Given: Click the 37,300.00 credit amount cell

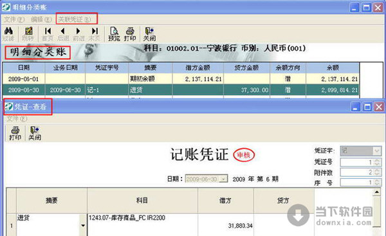Looking at the screenshot, I should [x=246, y=90].
